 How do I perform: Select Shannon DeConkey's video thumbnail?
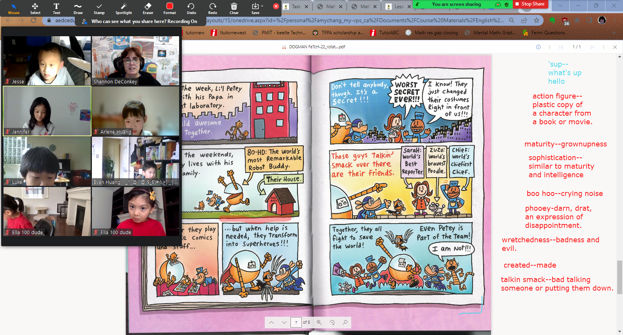136,61
